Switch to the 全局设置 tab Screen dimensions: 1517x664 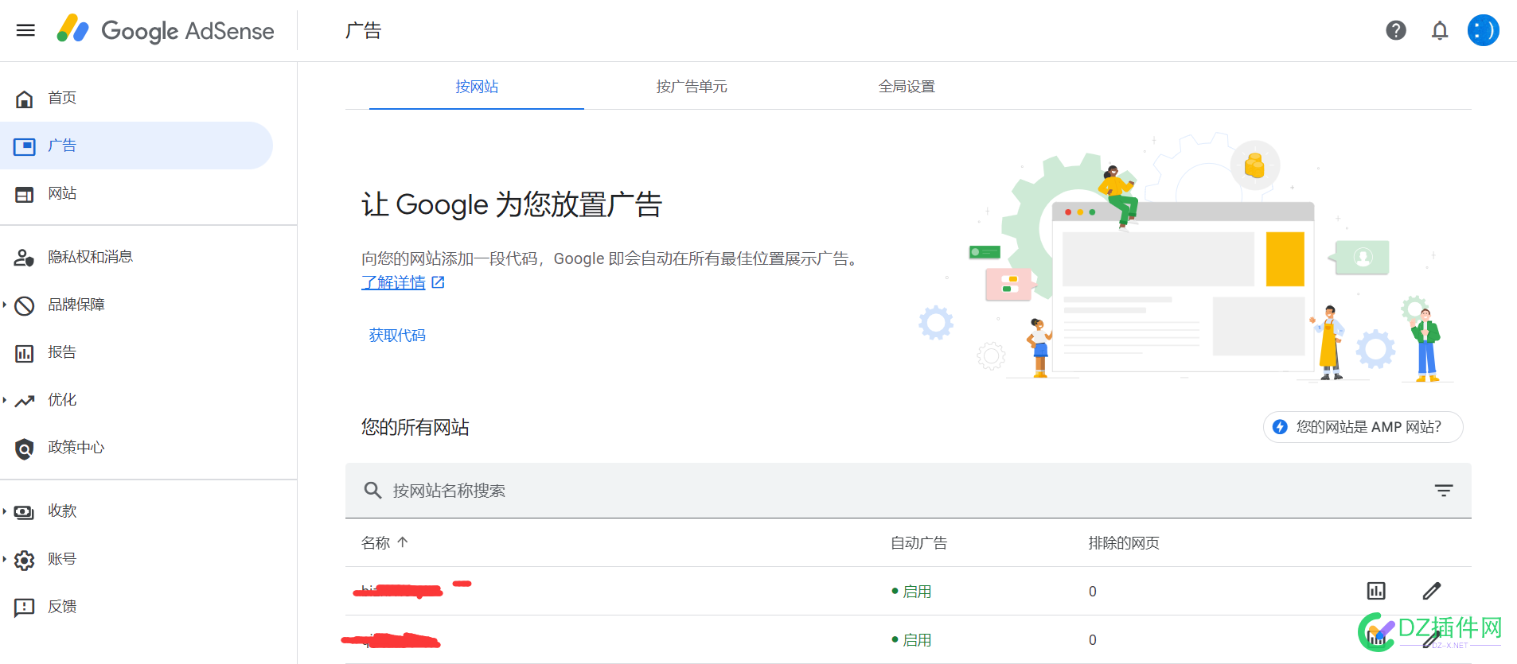point(907,87)
